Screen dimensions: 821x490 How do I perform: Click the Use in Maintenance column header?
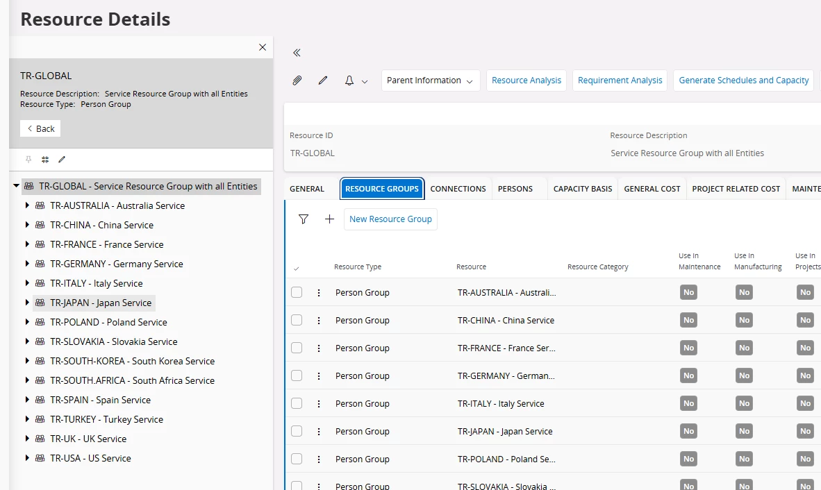[x=699, y=262]
